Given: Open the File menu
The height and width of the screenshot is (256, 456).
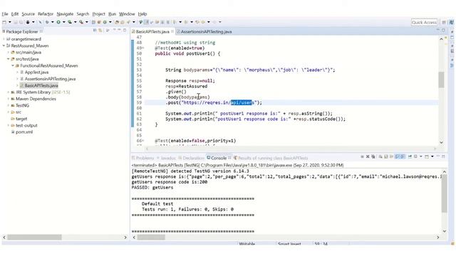Looking at the screenshot, I should point(5,14).
